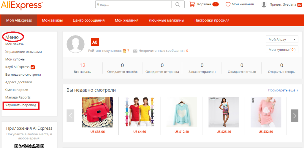Open Любимые магазины tab
This screenshot has width=304, height=148.
tap(167, 20)
